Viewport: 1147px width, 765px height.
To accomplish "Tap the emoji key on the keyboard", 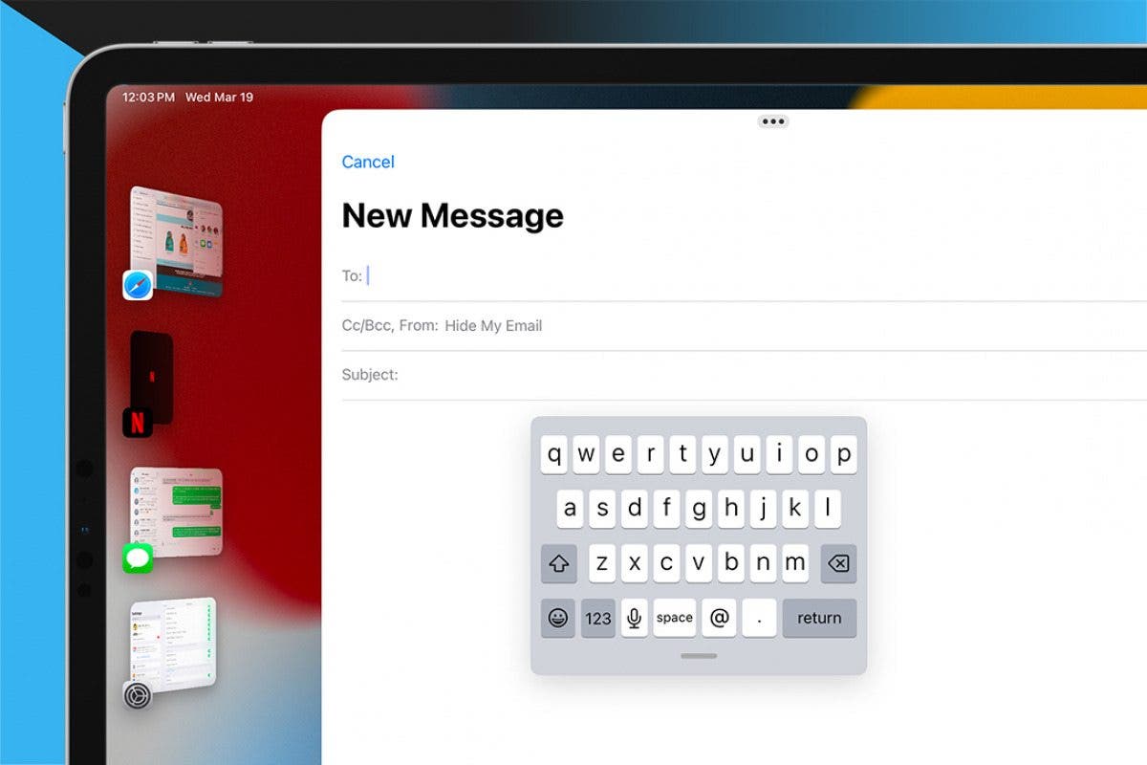I will click(557, 618).
